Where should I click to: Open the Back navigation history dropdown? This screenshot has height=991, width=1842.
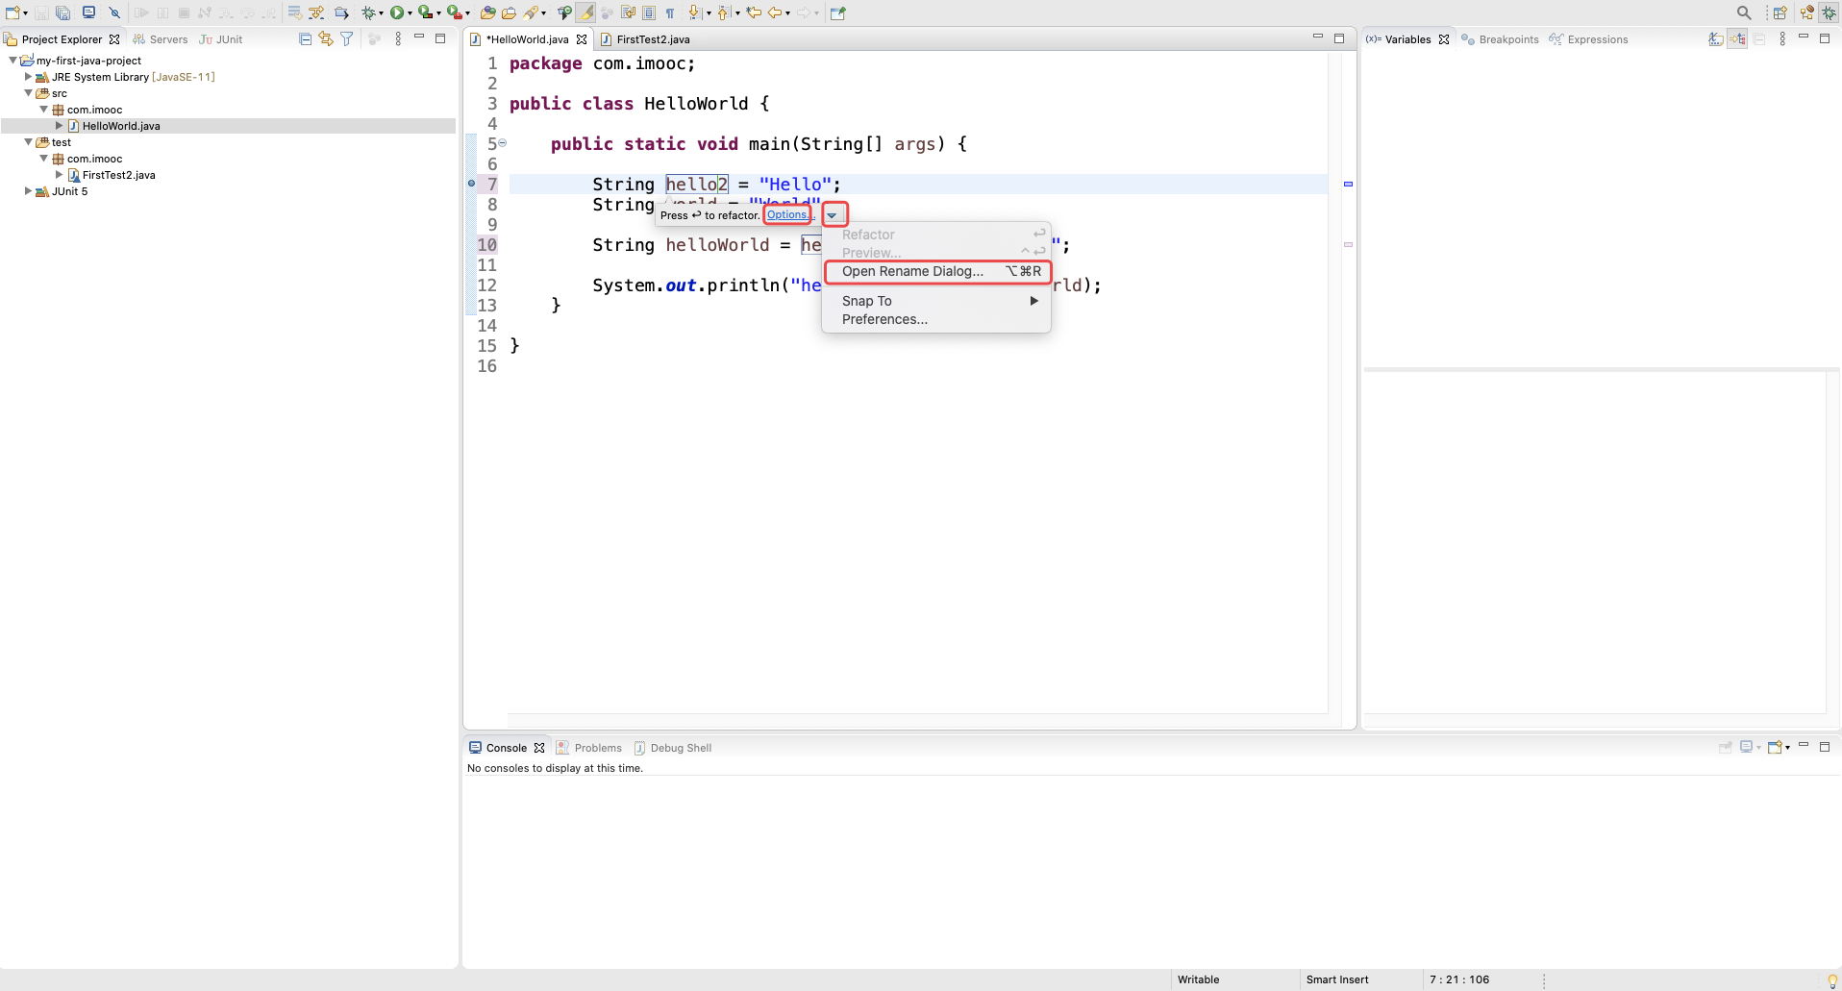[x=787, y=13]
